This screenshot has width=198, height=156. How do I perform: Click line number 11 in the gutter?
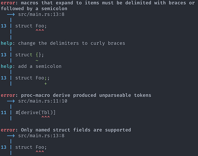[x=4, y=113]
